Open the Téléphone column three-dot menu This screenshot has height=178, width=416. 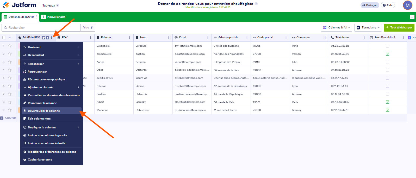click(x=364, y=38)
